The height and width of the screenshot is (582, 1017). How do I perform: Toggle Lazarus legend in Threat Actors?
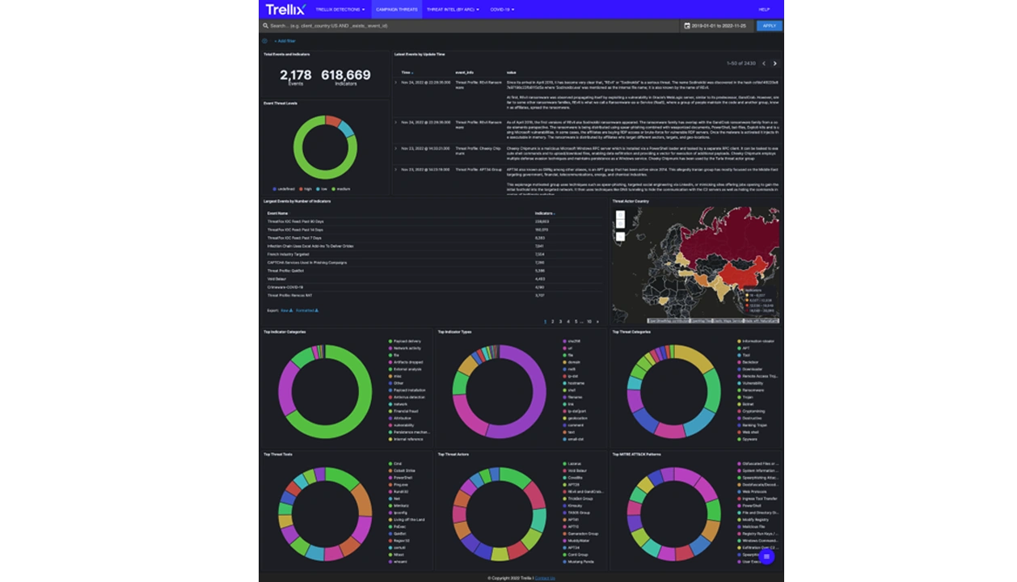pyautogui.click(x=572, y=463)
